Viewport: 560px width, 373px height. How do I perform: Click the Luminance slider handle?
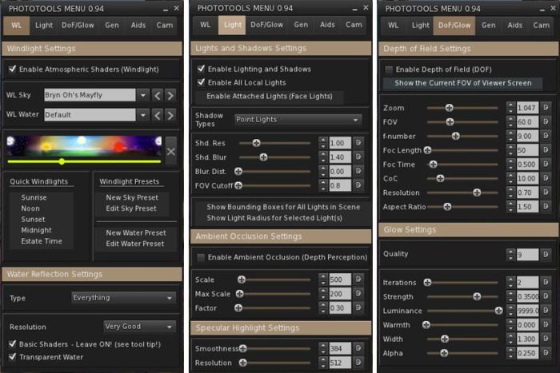click(498, 311)
